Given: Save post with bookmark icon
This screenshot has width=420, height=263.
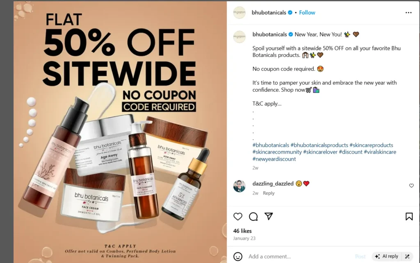Looking at the screenshot, I should (409, 216).
